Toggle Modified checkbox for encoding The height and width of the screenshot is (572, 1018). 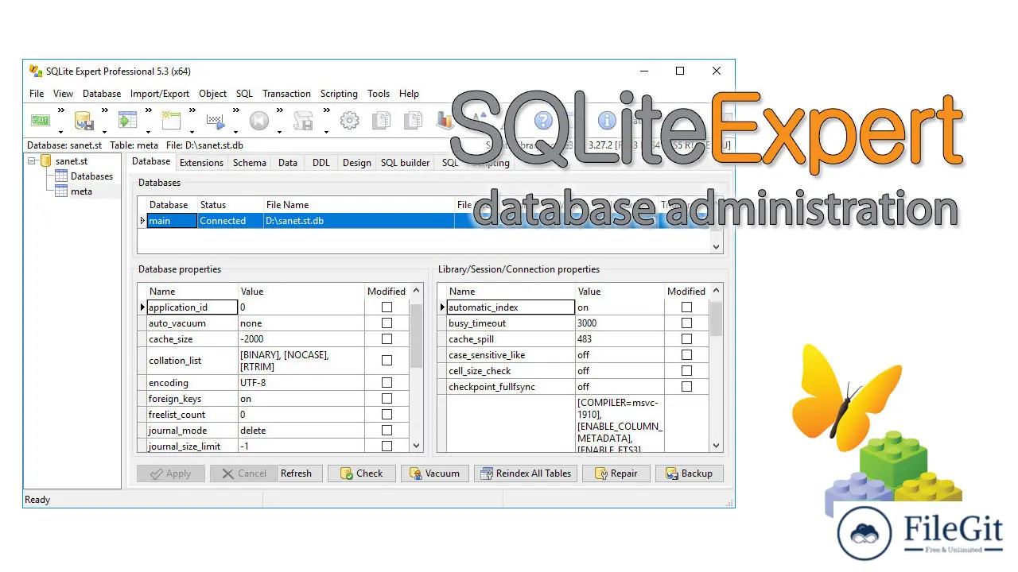(387, 382)
